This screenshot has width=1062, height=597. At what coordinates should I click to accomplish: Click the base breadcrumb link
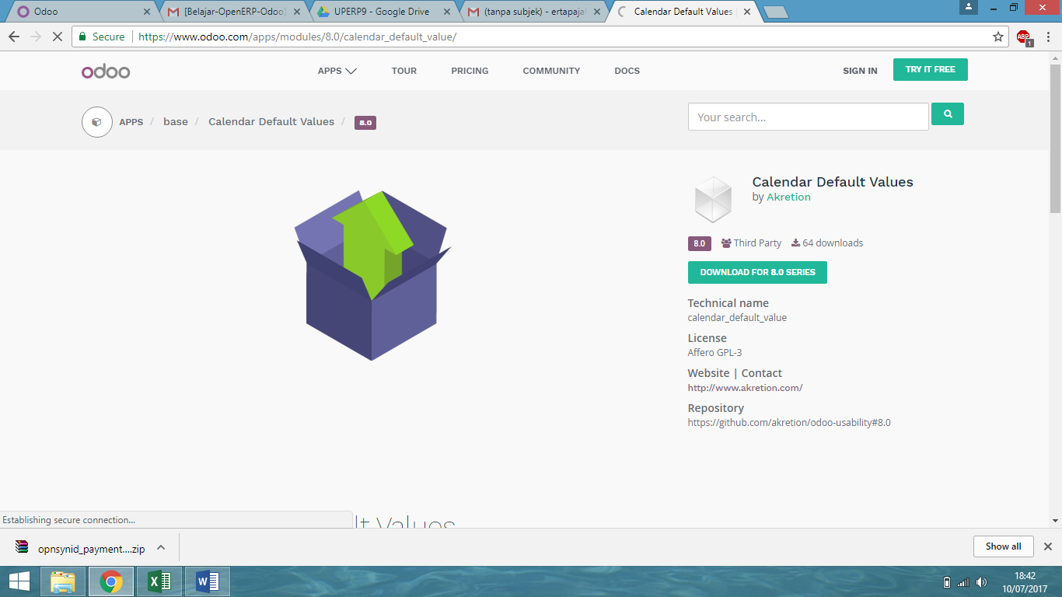click(x=176, y=122)
